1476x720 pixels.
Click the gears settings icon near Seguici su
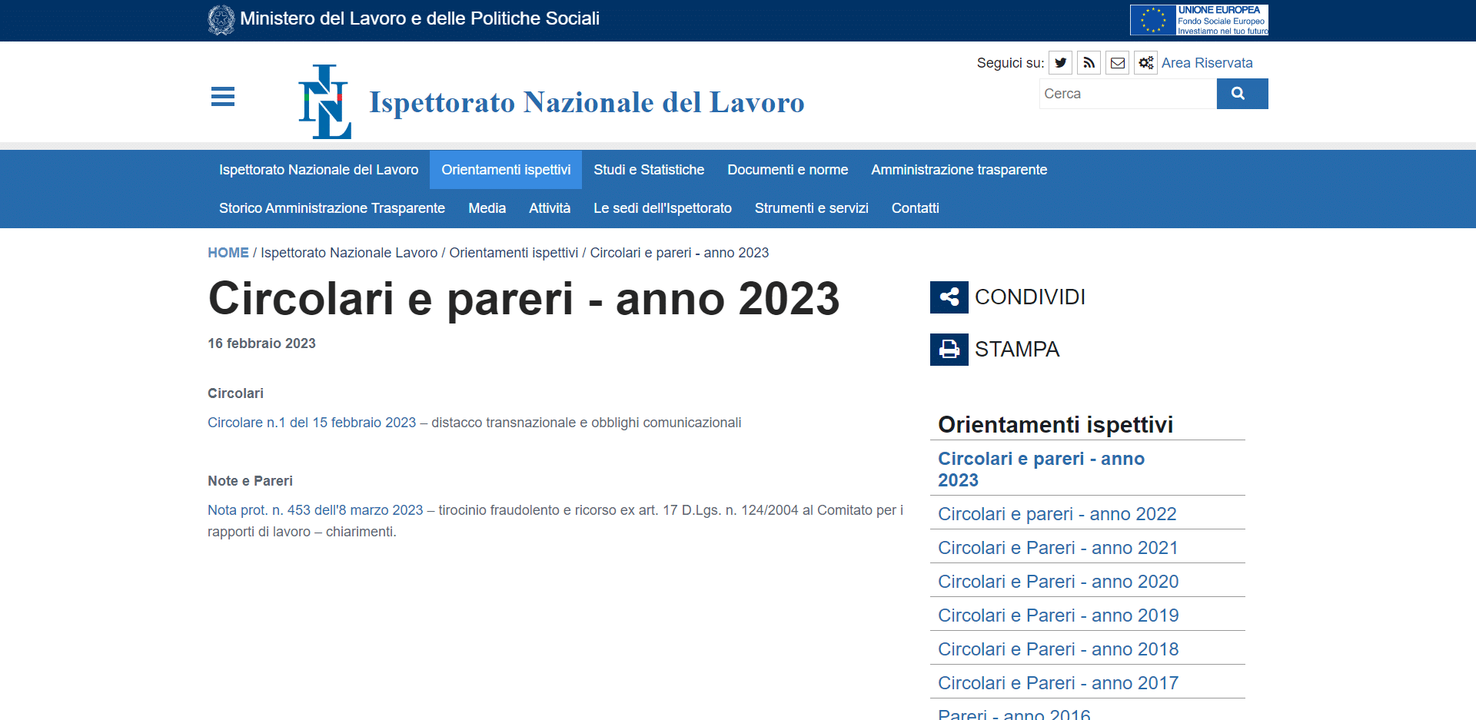(x=1145, y=62)
